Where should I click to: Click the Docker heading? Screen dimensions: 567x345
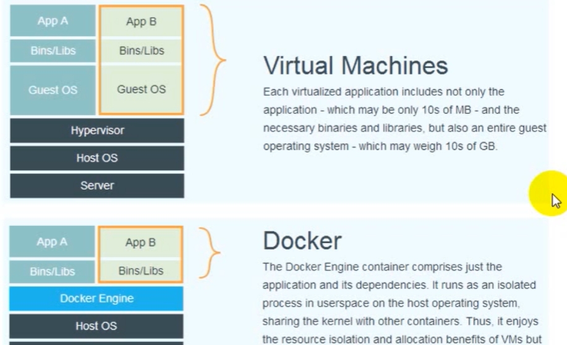302,241
